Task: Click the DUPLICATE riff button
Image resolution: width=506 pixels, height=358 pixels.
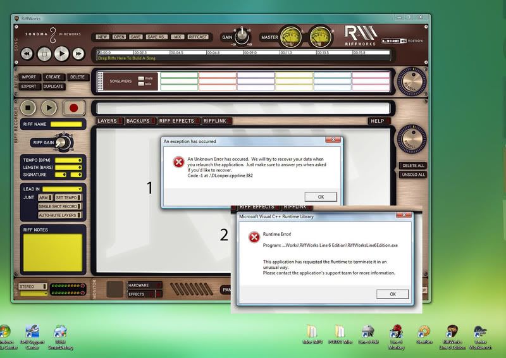Action: click(x=53, y=86)
